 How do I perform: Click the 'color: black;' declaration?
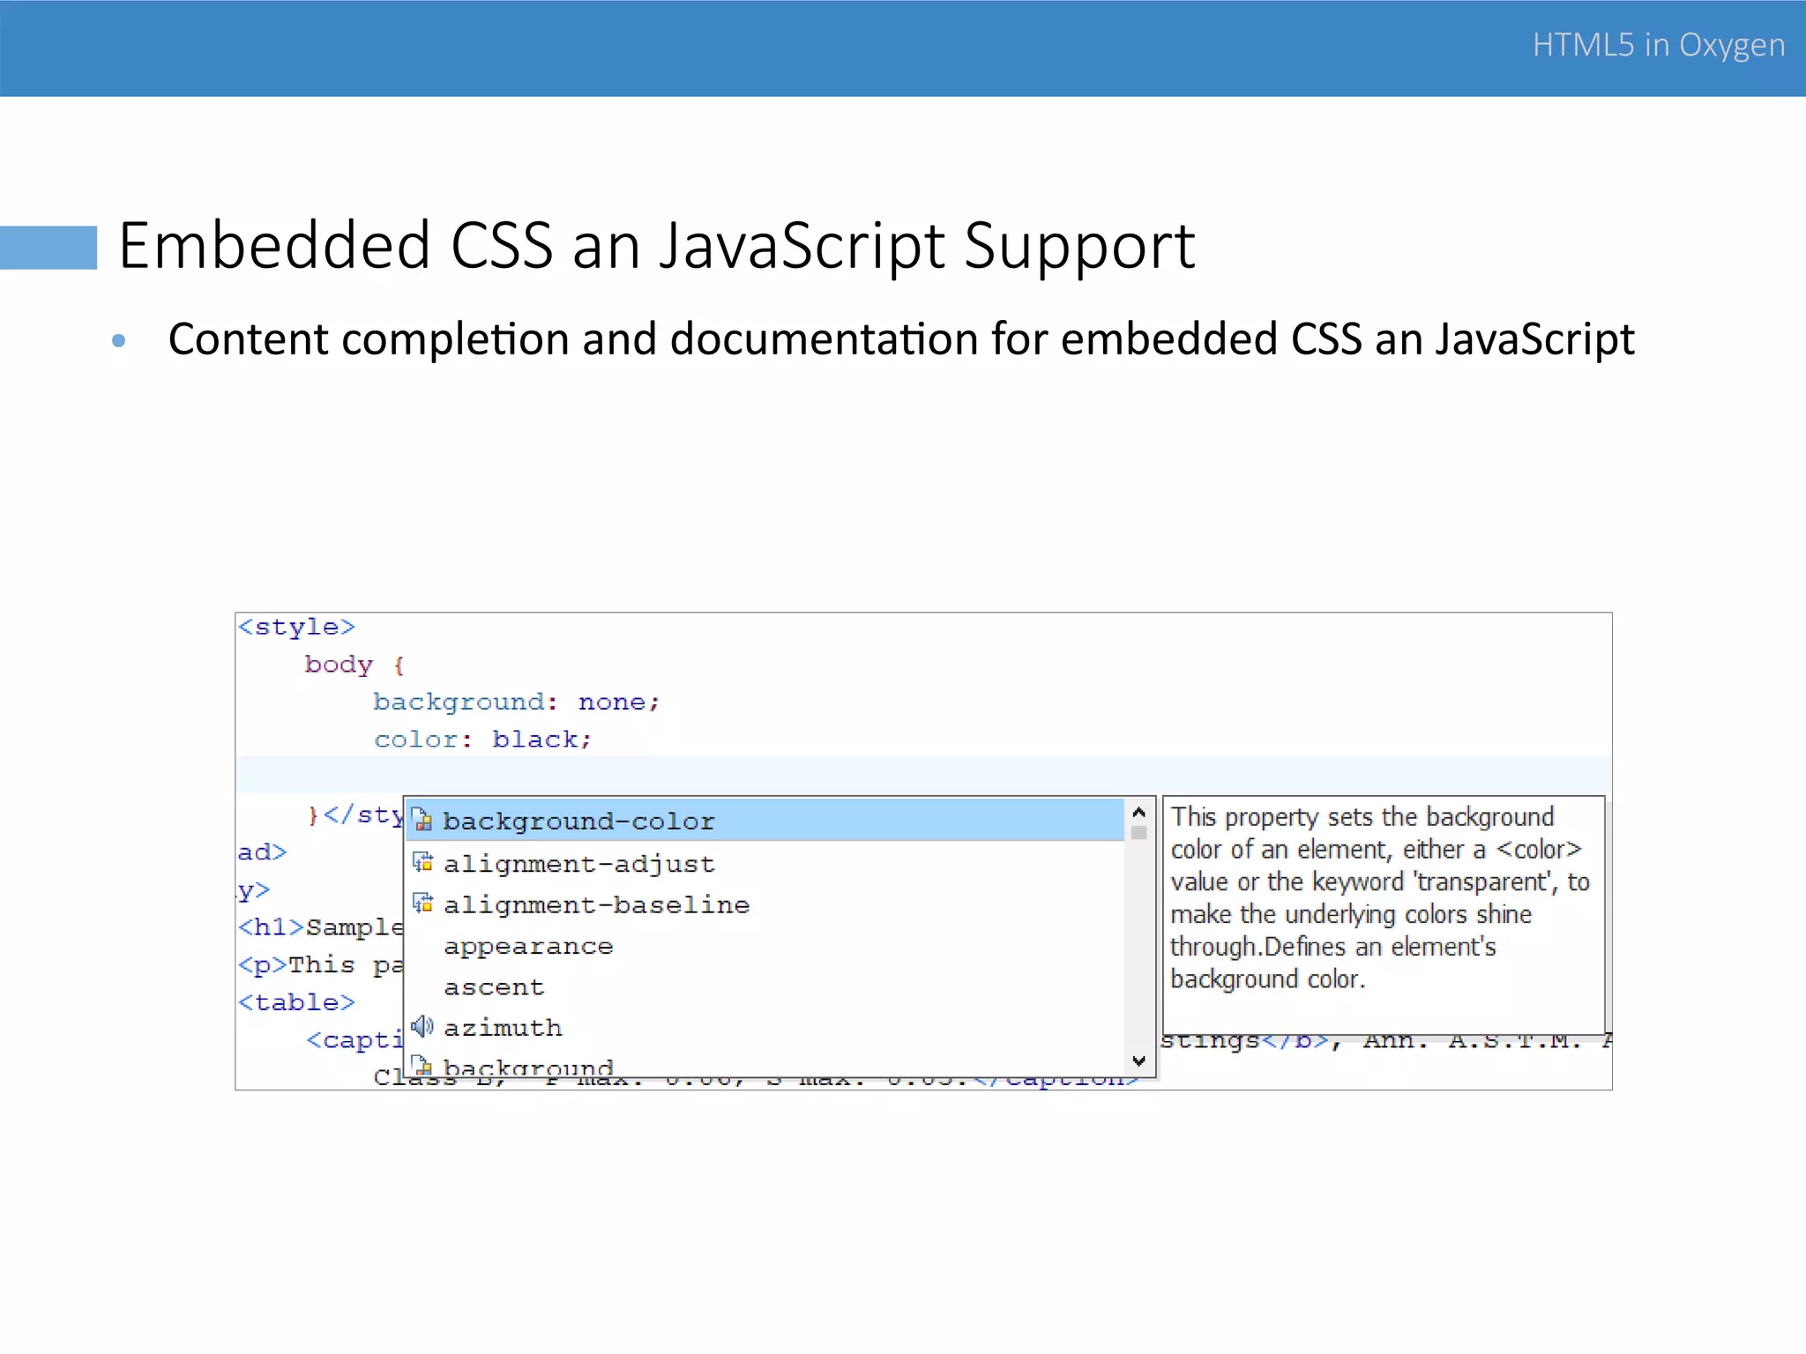[x=482, y=739]
